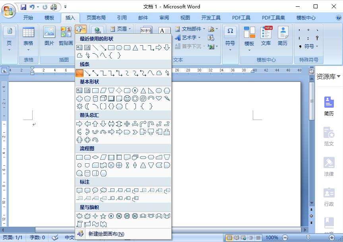
Task: Choose the Explosion 1 shape in 星与旗帜
Action: pyautogui.click(x=79, y=216)
